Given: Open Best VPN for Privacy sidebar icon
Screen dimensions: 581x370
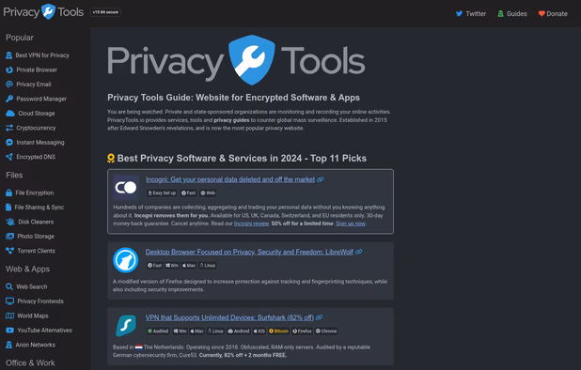Looking at the screenshot, I should (x=8, y=55).
